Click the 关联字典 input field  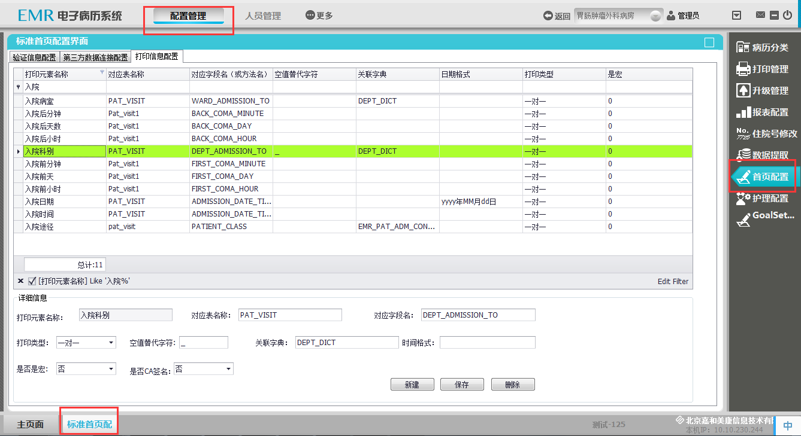(347, 343)
